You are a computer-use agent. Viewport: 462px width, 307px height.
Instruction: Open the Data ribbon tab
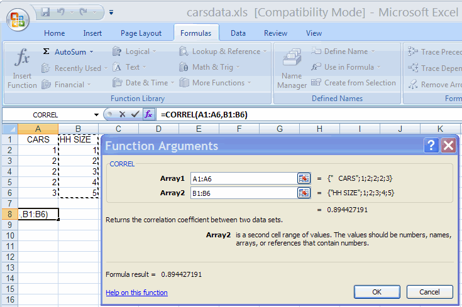click(x=238, y=33)
